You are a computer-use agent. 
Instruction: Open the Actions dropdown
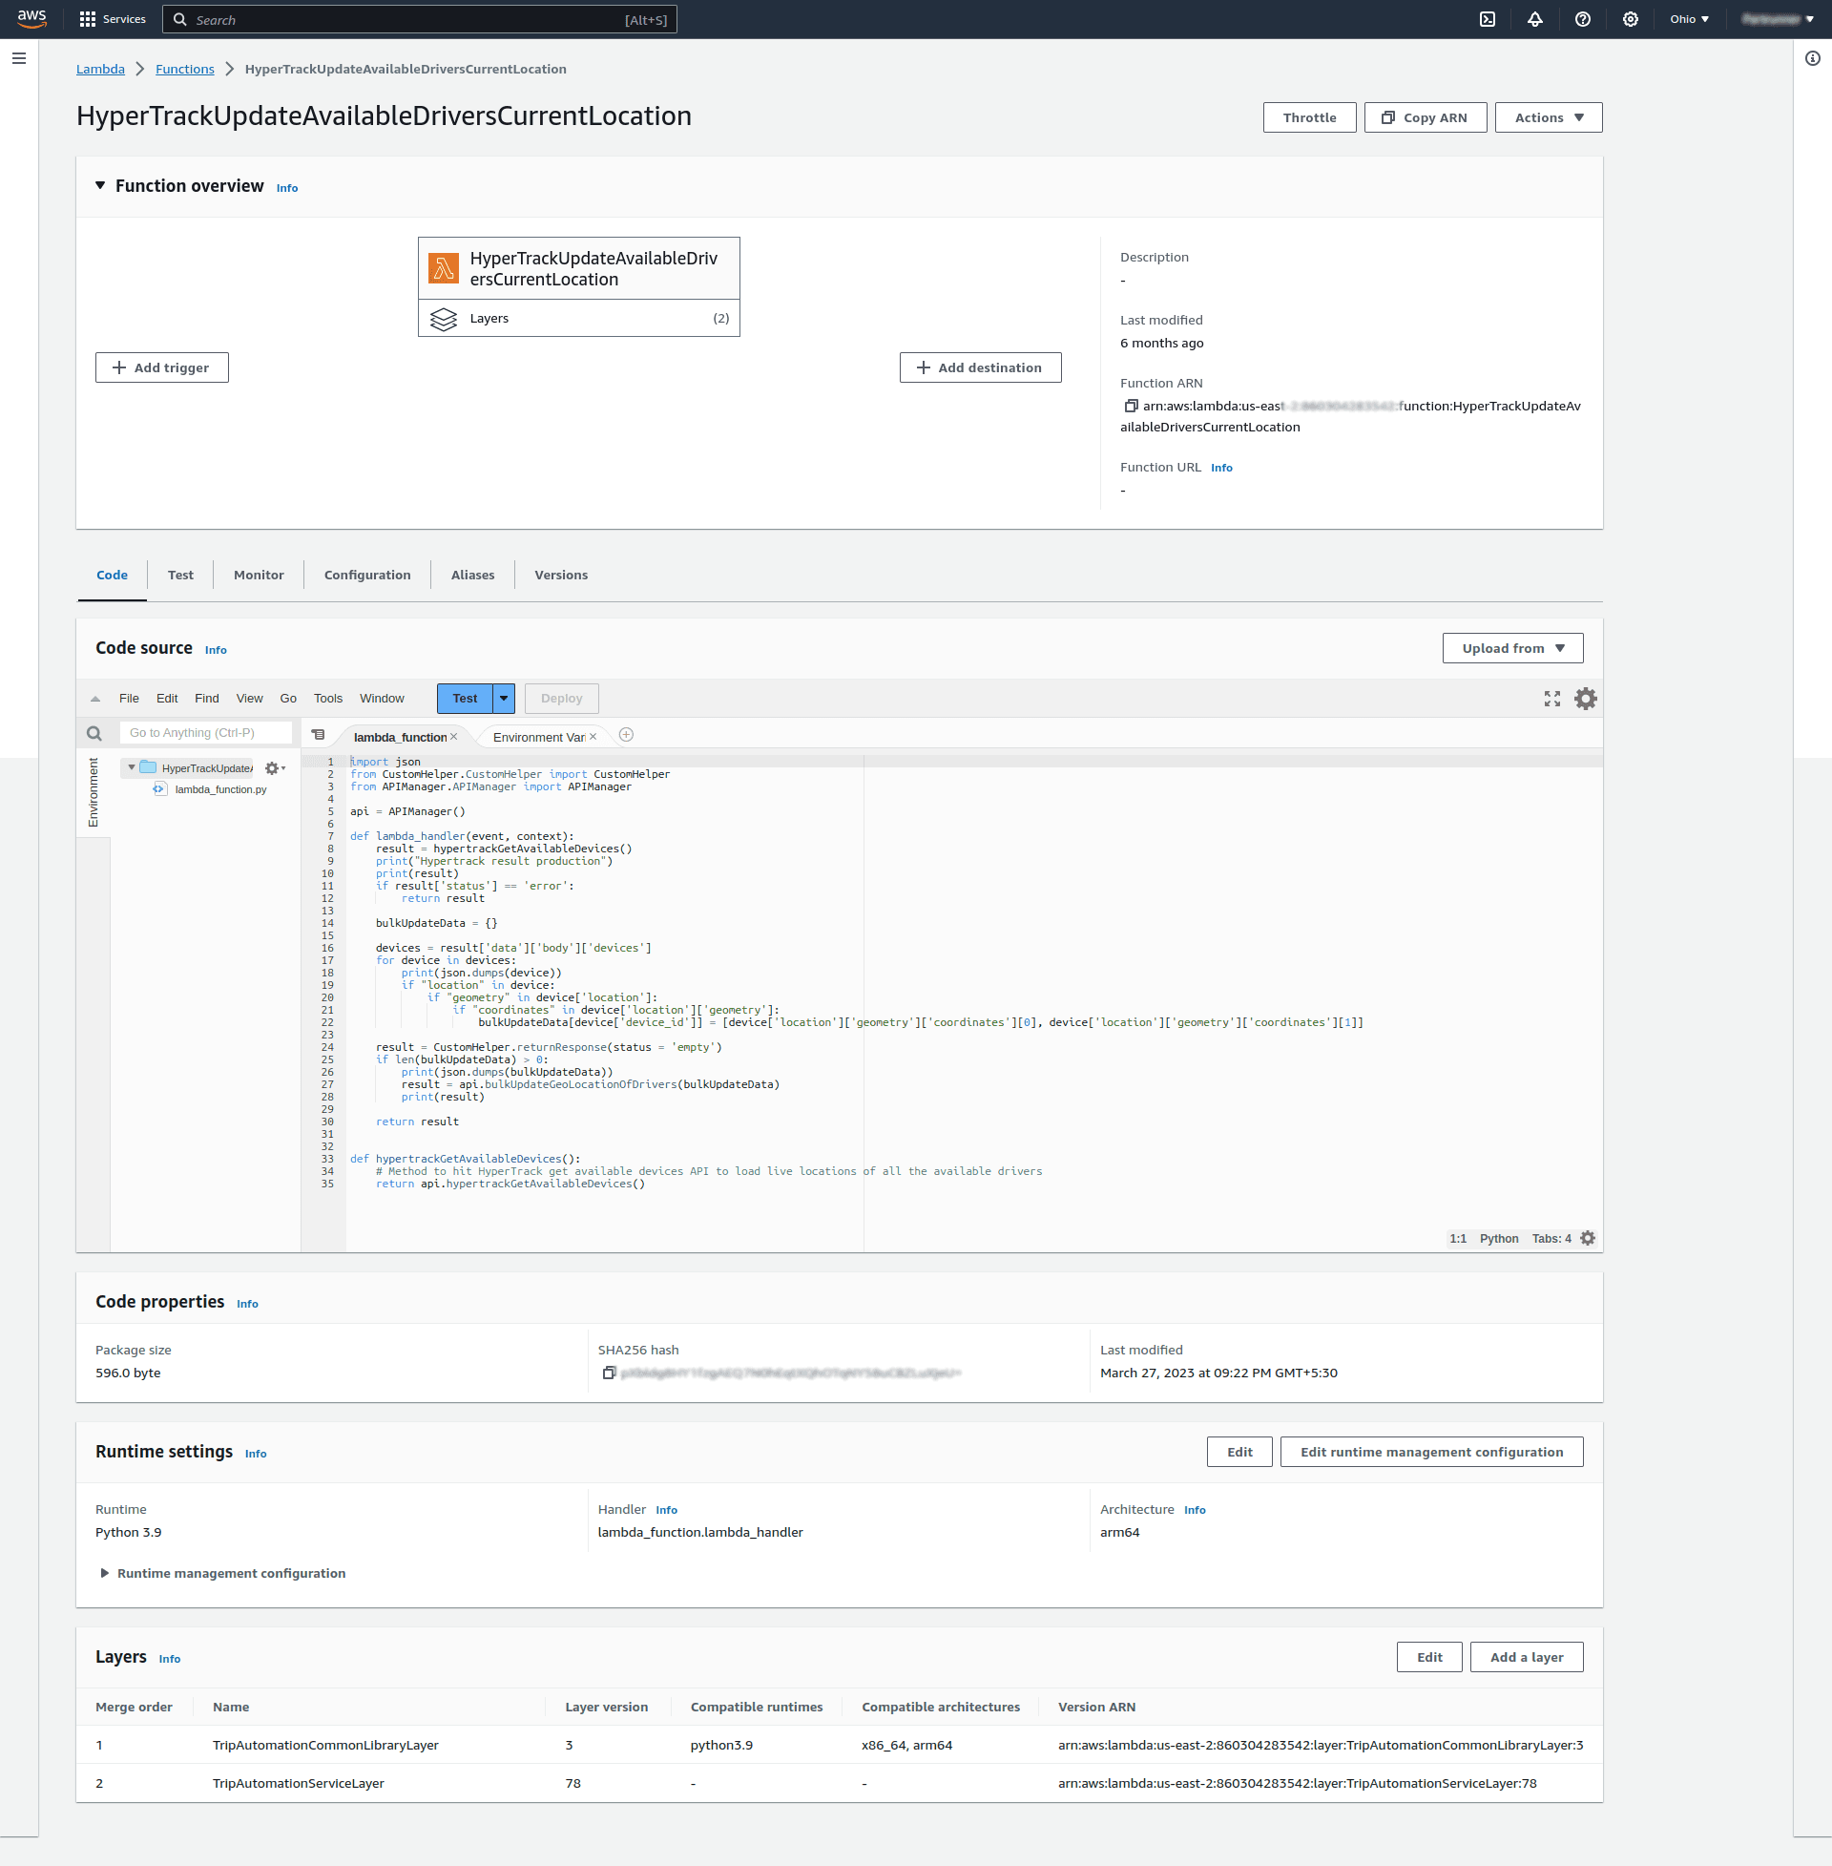click(x=1548, y=117)
